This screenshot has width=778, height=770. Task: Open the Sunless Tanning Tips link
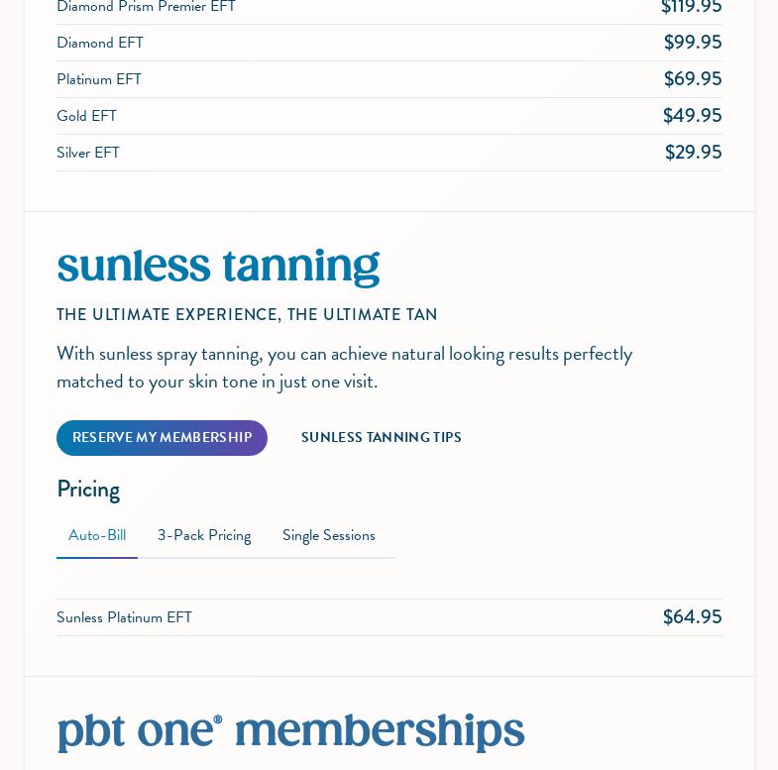coord(381,437)
